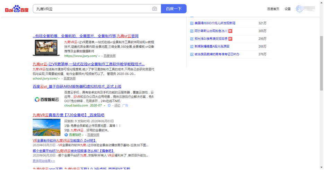
Task: Open the https://www.jsvry.com/ URL link
Action: 81,56
